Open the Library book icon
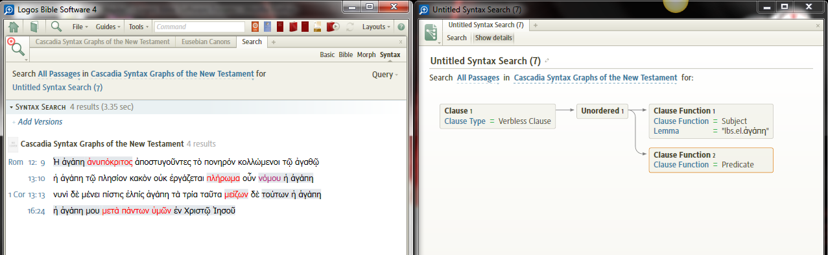Viewport: 828px width, 255px height. [34, 27]
